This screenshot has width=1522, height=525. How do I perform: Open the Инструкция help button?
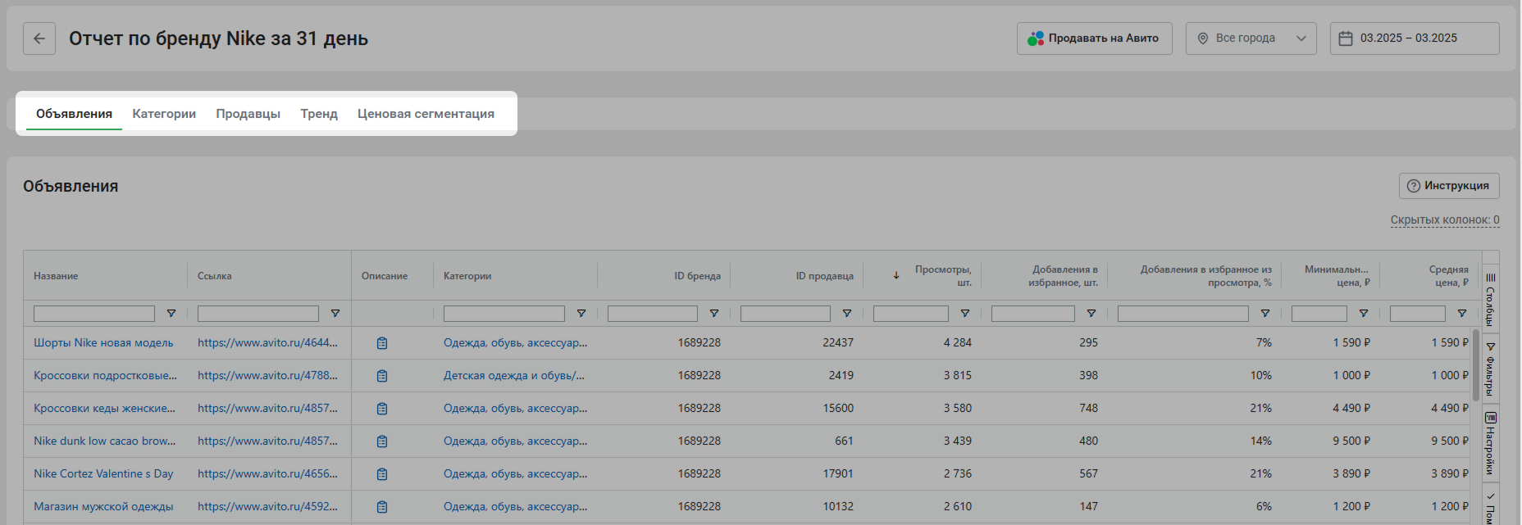(x=1449, y=186)
